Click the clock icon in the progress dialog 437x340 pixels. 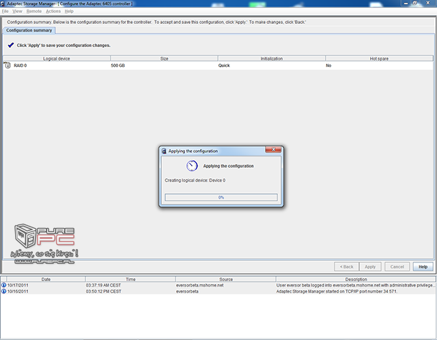point(192,165)
